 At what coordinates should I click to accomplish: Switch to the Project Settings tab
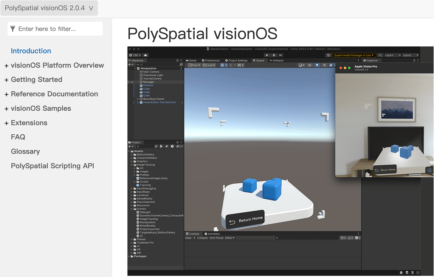236,60
